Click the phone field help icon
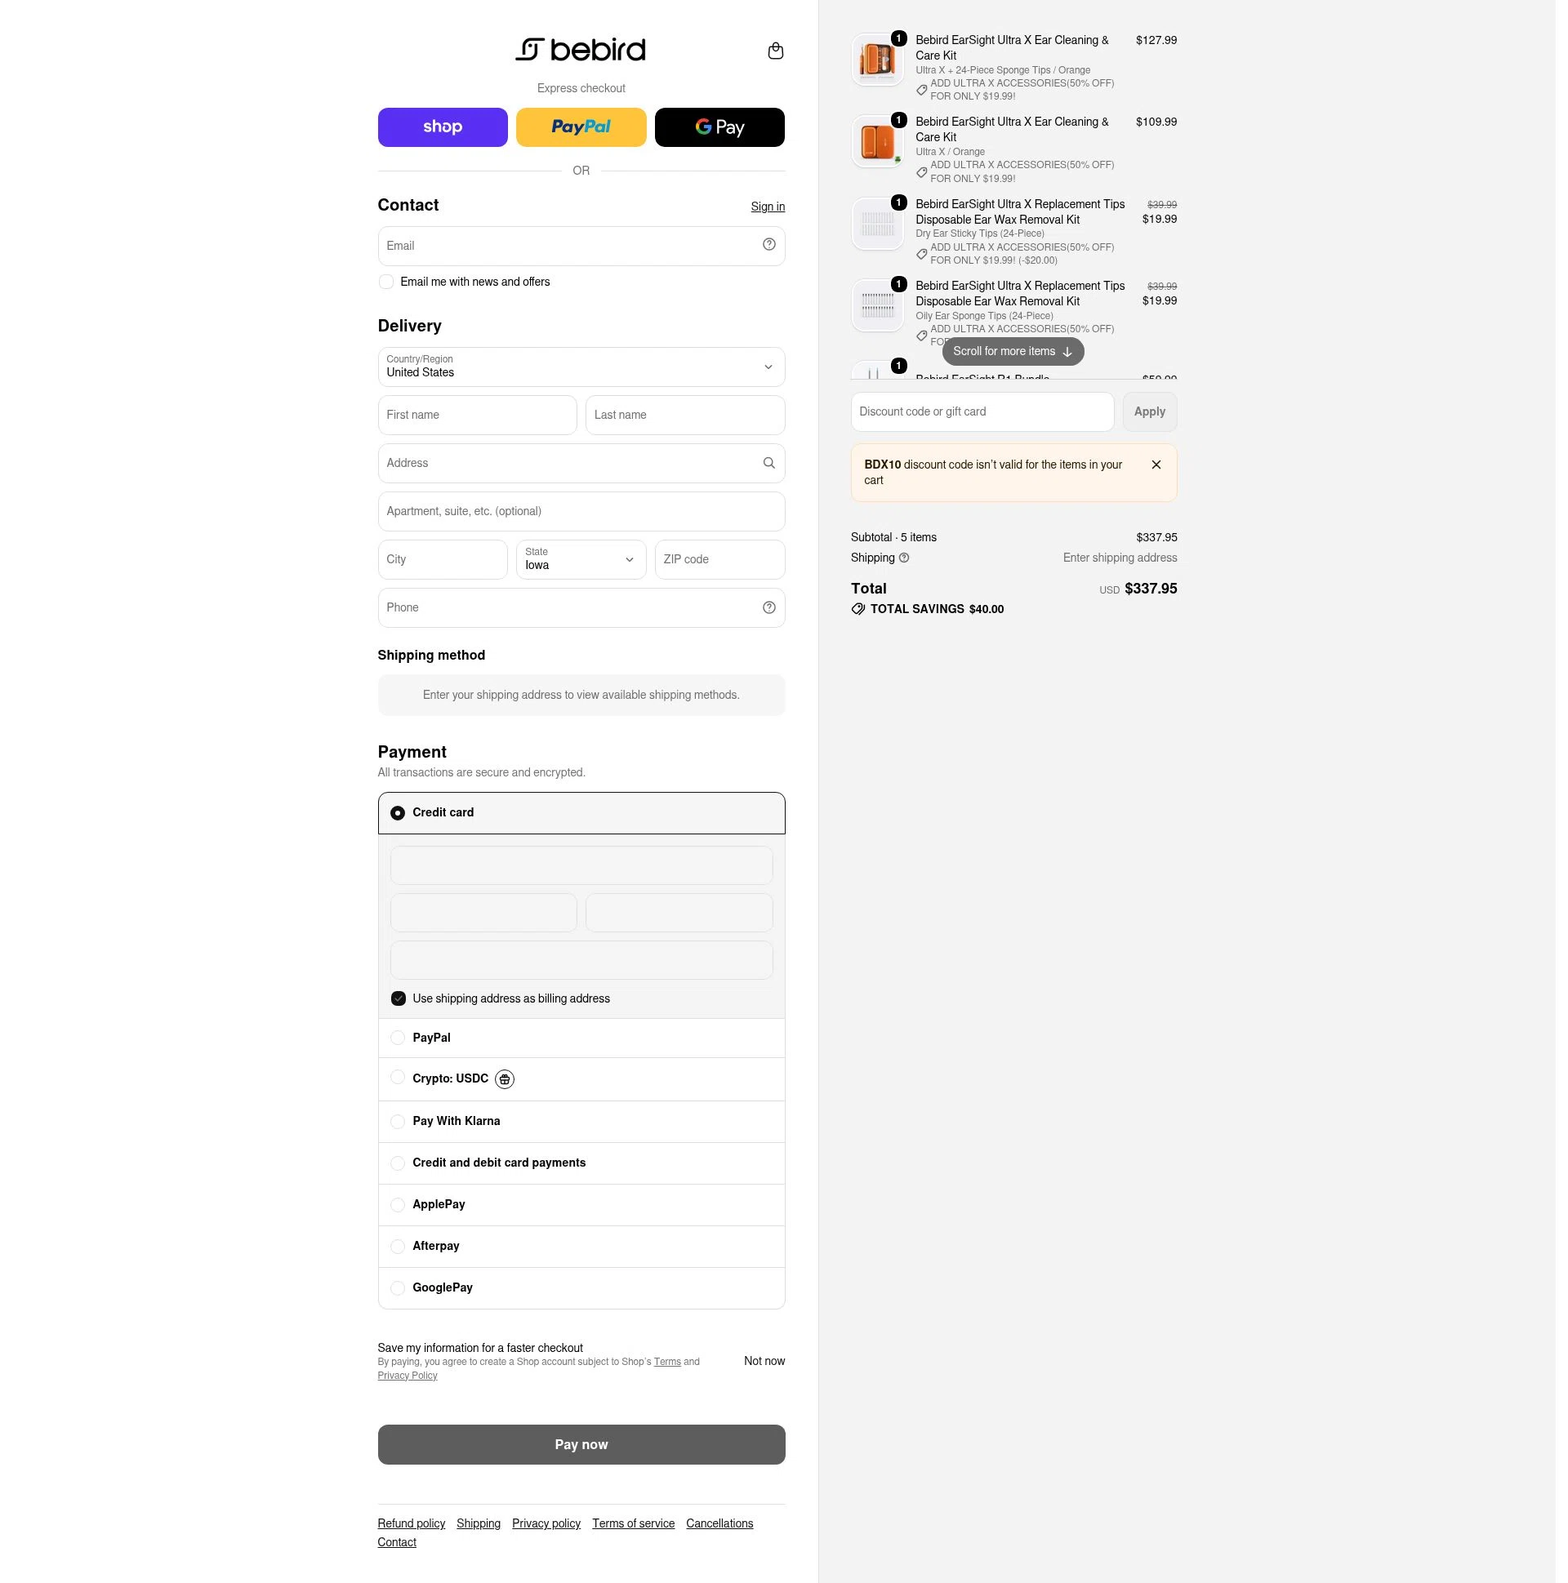Viewport: 1568px width, 1583px height. 768,607
